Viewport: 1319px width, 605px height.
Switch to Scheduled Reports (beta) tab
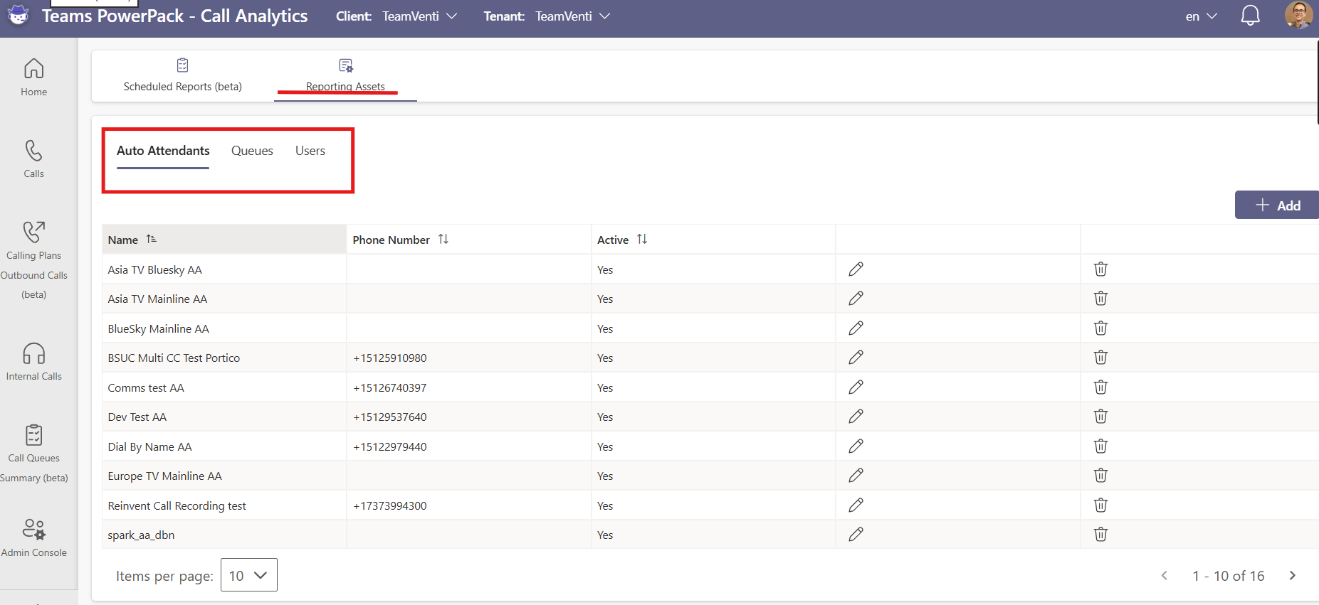(x=183, y=75)
